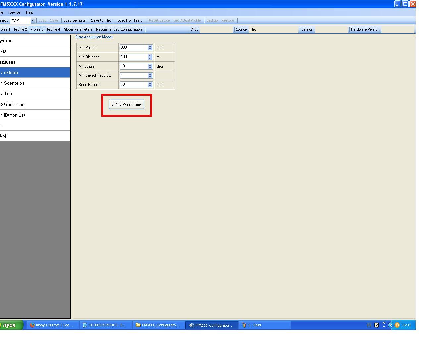Open the Help menu
424x339 pixels.
[29, 12]
